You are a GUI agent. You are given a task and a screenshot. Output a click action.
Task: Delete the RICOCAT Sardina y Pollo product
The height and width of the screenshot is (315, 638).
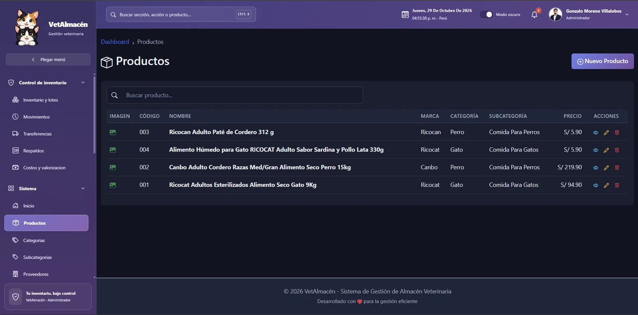click(617, 150)
